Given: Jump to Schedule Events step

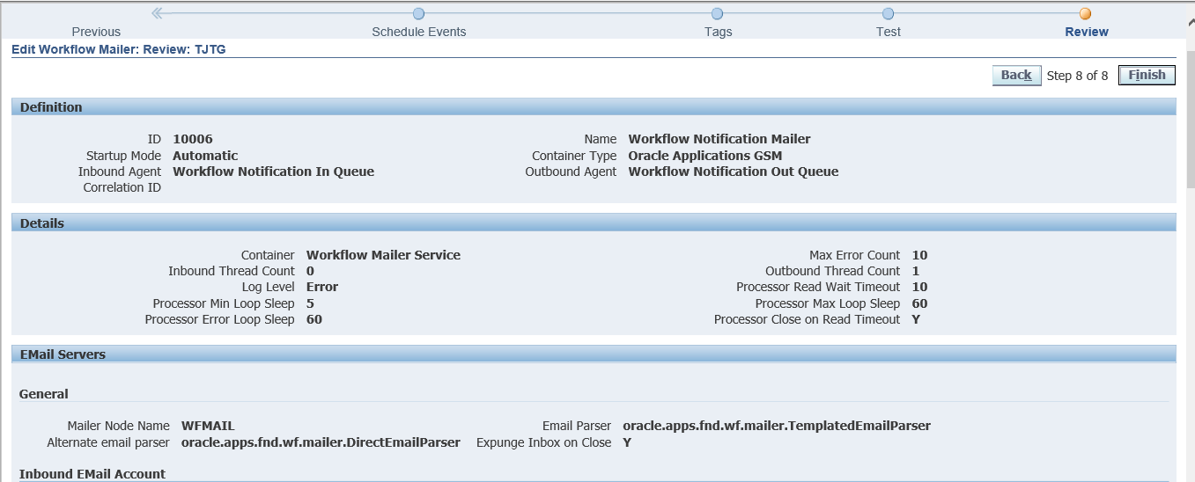Looking at the screenshot, I should (419, 32).
